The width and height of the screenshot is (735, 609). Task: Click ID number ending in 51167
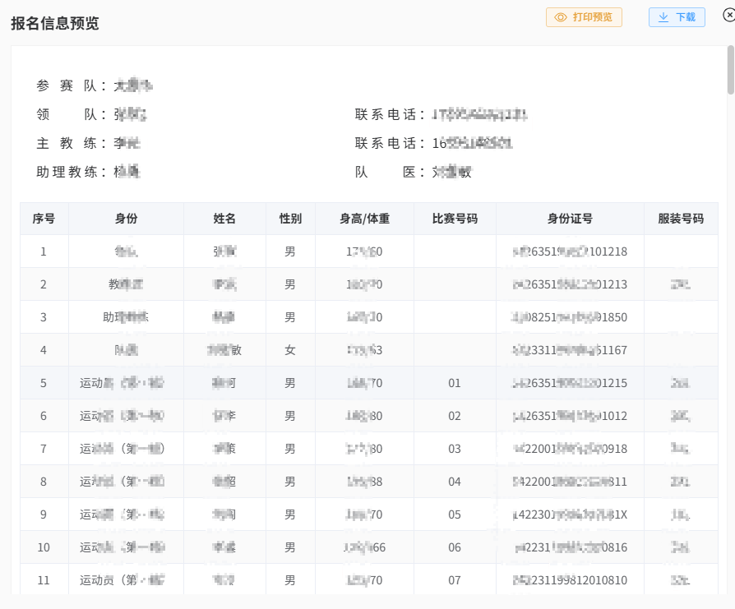pyautogui.click(x=570, y=350)
